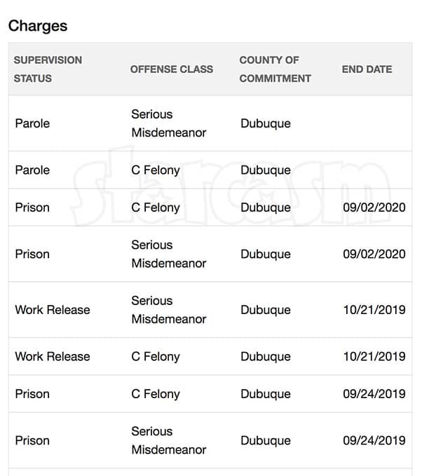Image resolution: width=422 pixels, height=476 pixels.
Task: Select Parole in the C Felony parole row
Action: (32, 170)
